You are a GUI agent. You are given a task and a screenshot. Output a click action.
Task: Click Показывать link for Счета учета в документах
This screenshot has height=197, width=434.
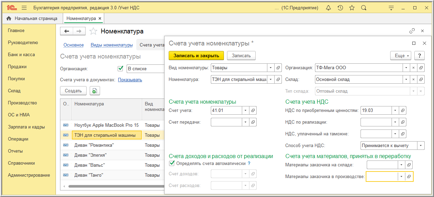pyautogui.click(x=130, y=80)
